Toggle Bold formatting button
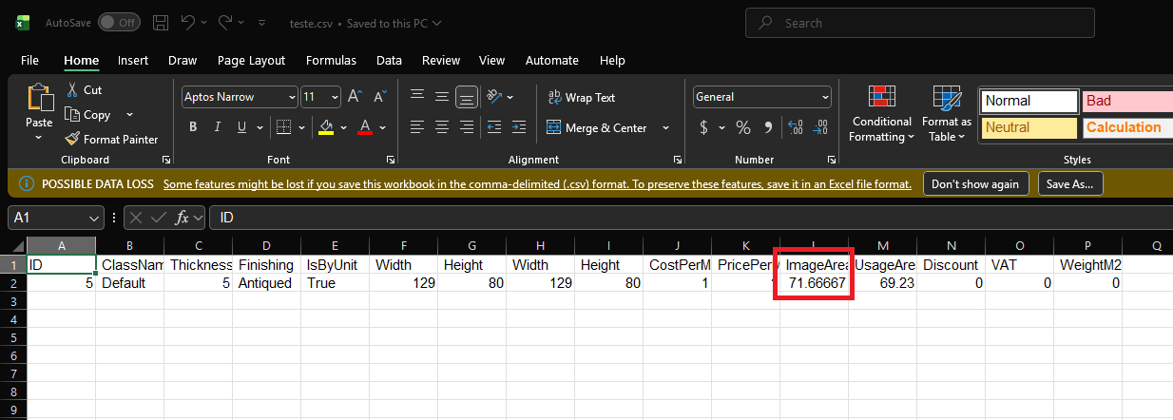Screen dimensions: 1173x420 coord(193,127)
